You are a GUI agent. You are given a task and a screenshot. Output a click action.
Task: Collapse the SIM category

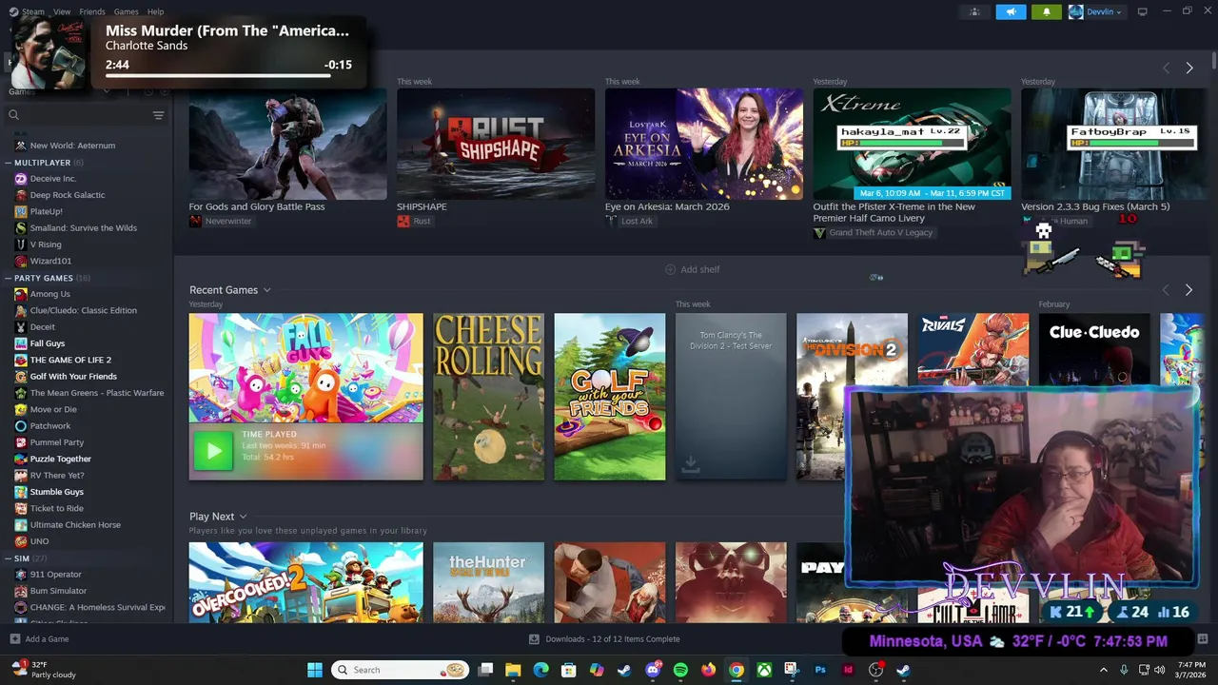click(x=9, y=558)
